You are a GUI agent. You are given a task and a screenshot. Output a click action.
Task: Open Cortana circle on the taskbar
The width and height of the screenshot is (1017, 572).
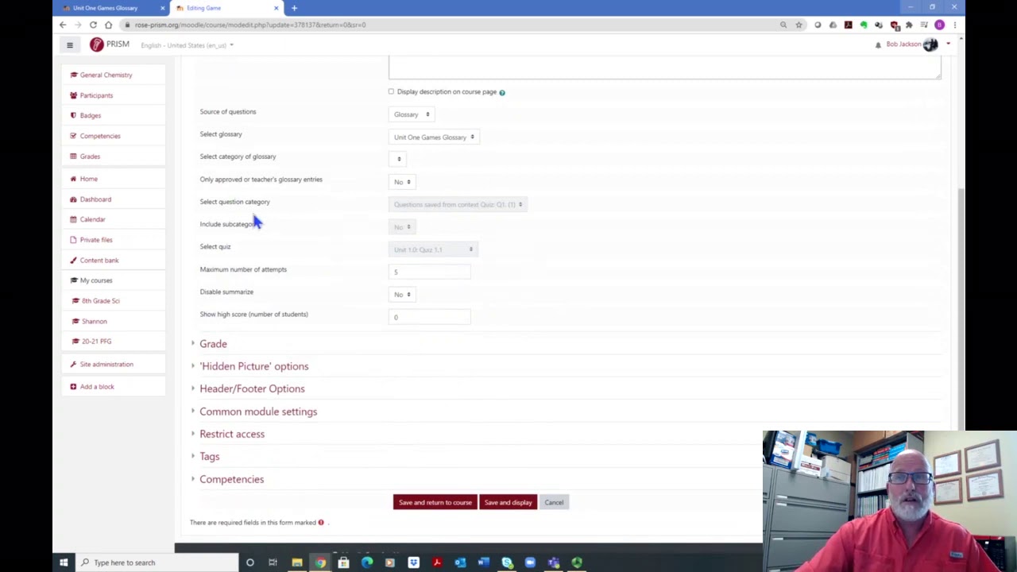249,562
